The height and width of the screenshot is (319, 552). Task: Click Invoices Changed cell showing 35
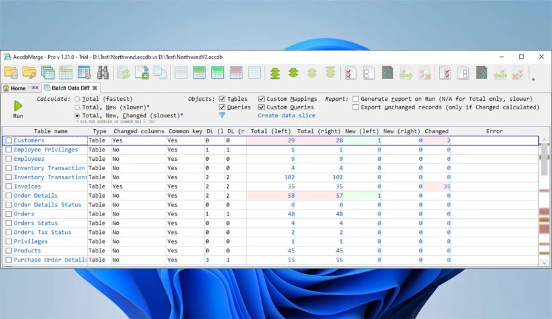tap(437, 187)
